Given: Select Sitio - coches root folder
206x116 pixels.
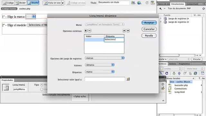Looking at the screenshot, I should point(181,82).
